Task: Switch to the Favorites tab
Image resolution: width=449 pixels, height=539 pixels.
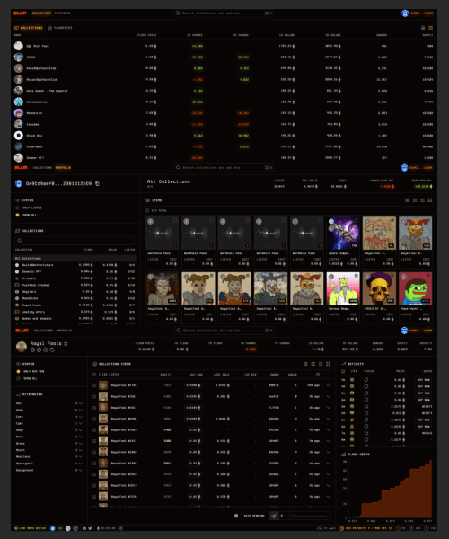Action: click(60, 28)
